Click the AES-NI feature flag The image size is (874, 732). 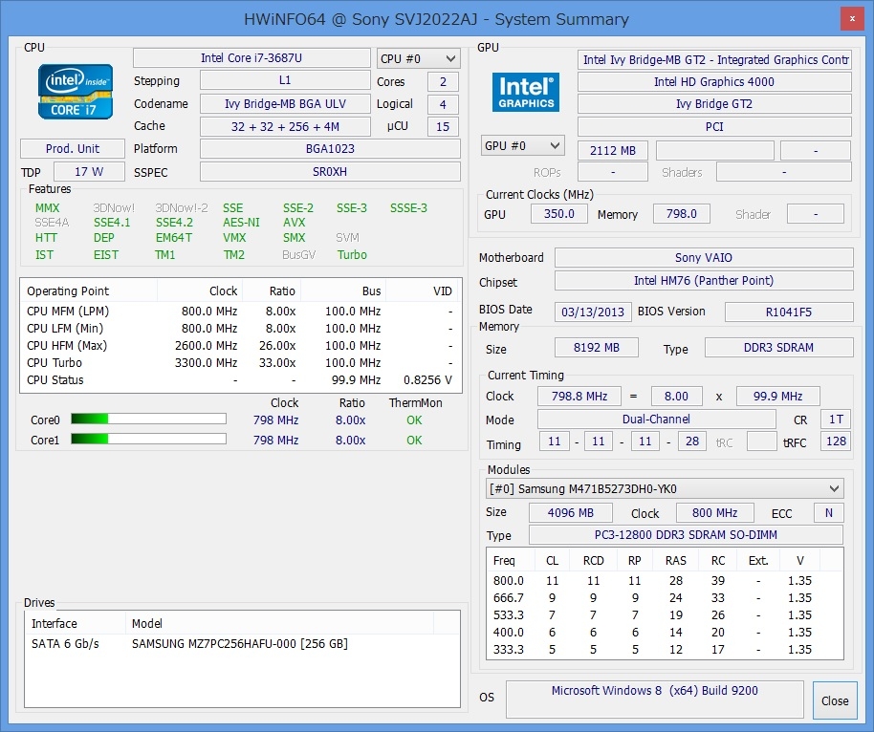pos(241,223)
